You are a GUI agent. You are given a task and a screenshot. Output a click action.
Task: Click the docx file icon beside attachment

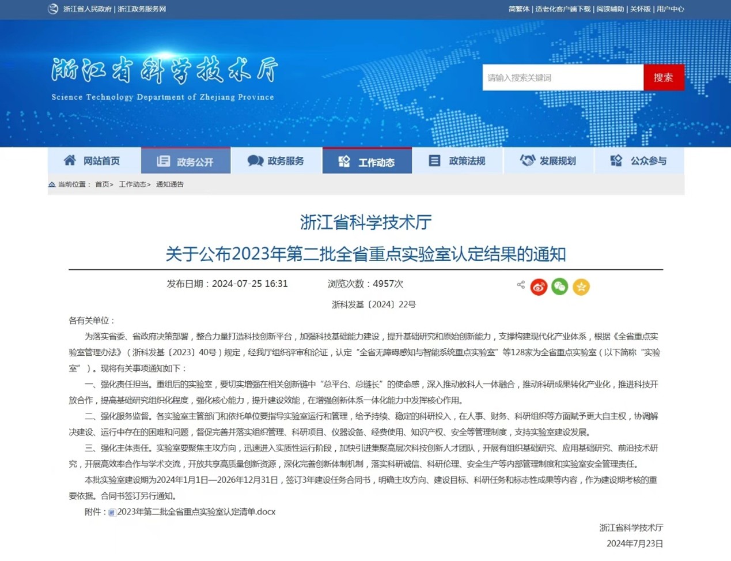click(x=112, y=513)
